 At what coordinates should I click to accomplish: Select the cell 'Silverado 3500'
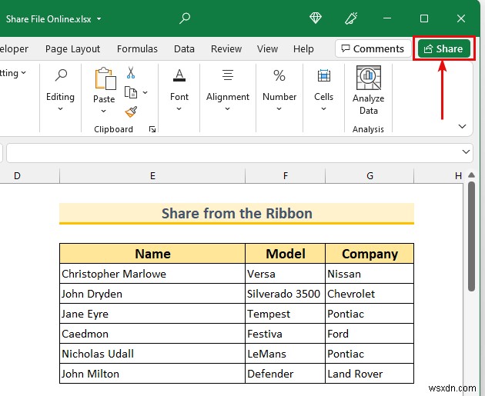pos(285,294)
